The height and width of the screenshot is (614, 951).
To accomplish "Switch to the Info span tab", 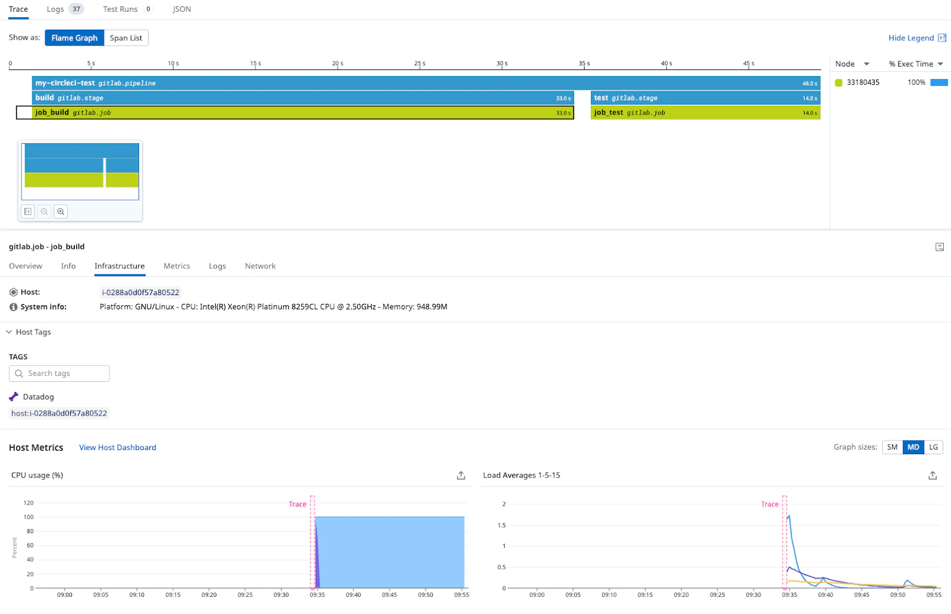I will [x=68, y=266].
